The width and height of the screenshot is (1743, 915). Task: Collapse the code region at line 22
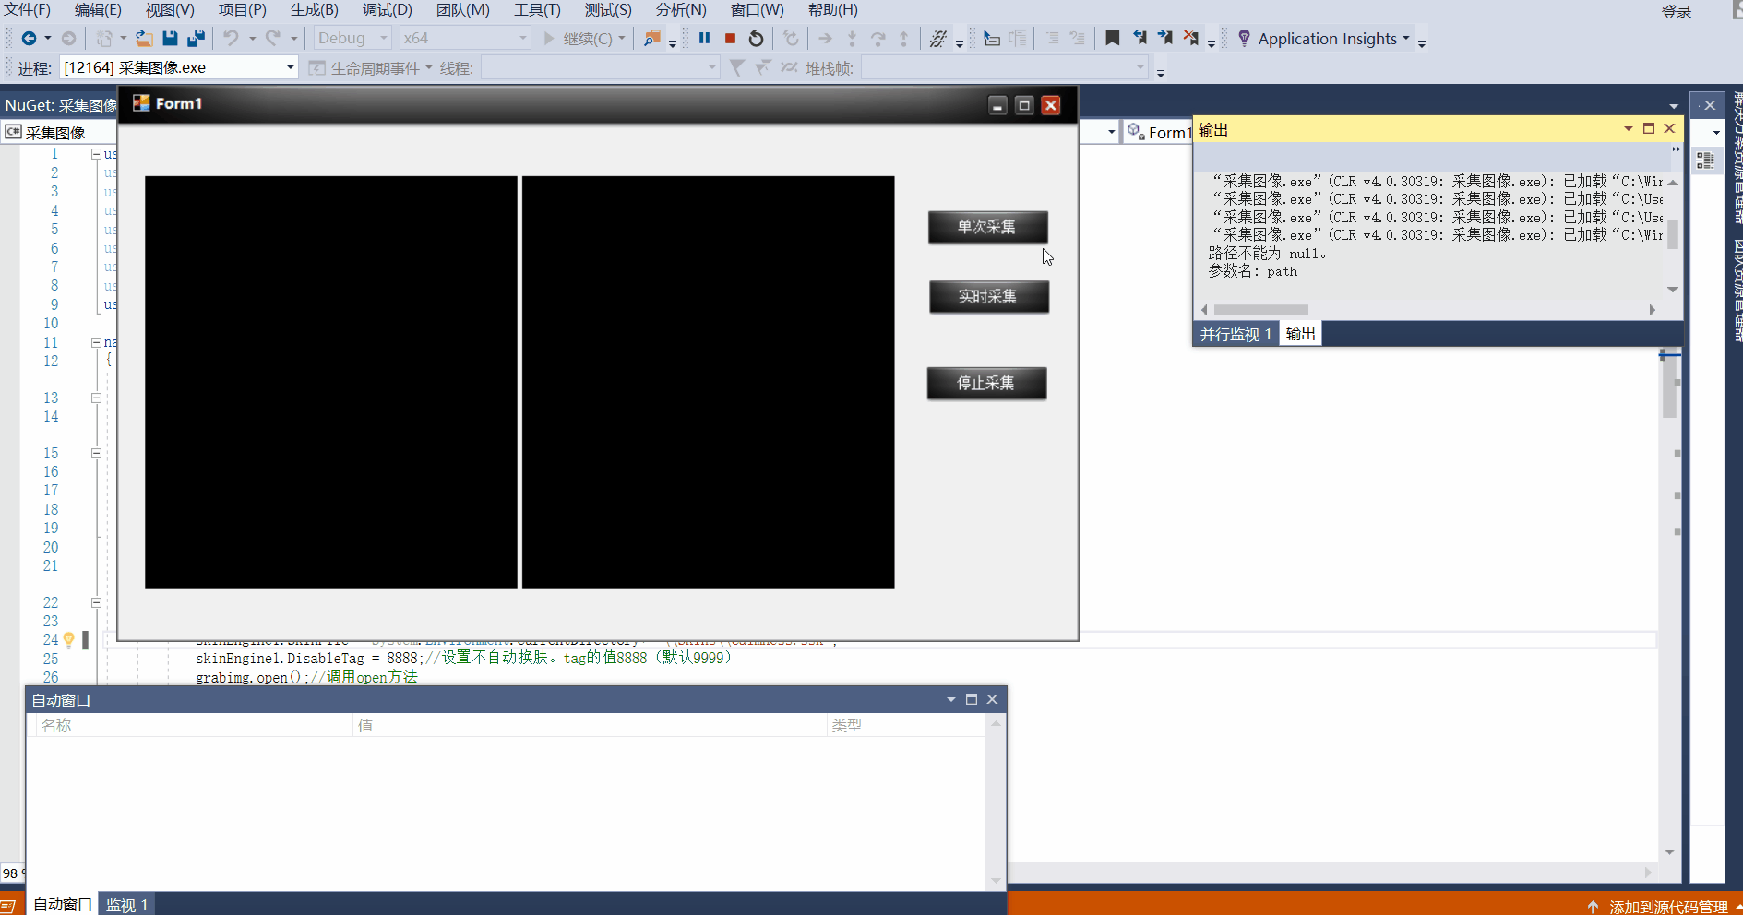(x=96, y=602)
